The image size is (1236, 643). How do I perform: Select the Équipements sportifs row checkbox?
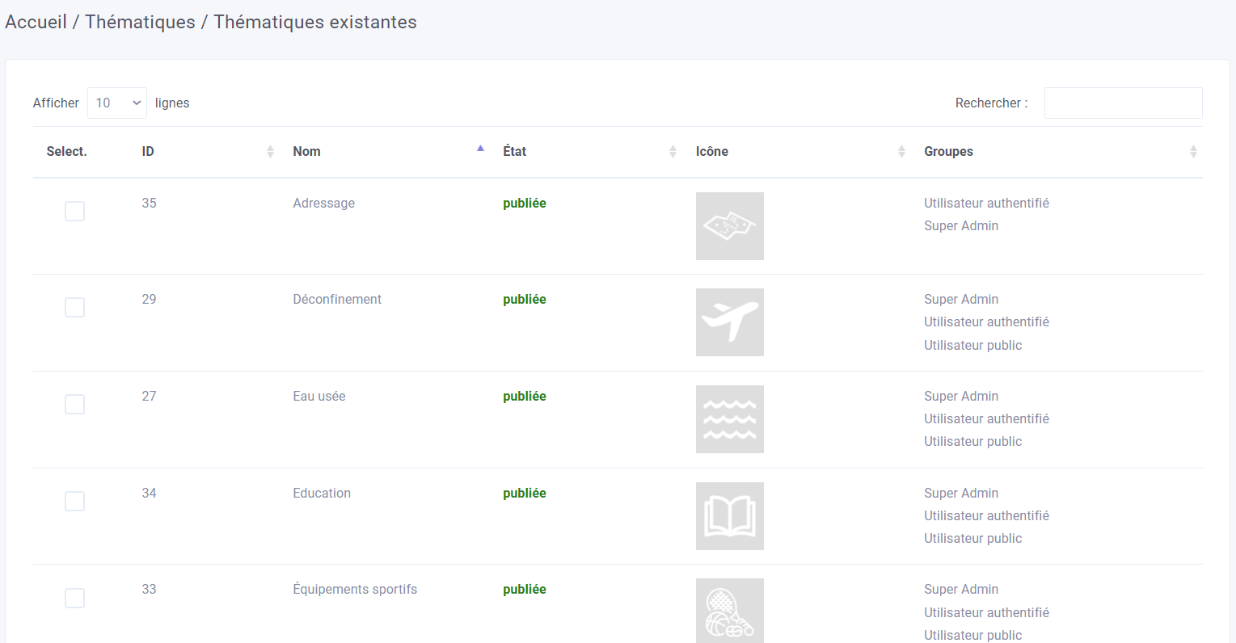point(74,598)
